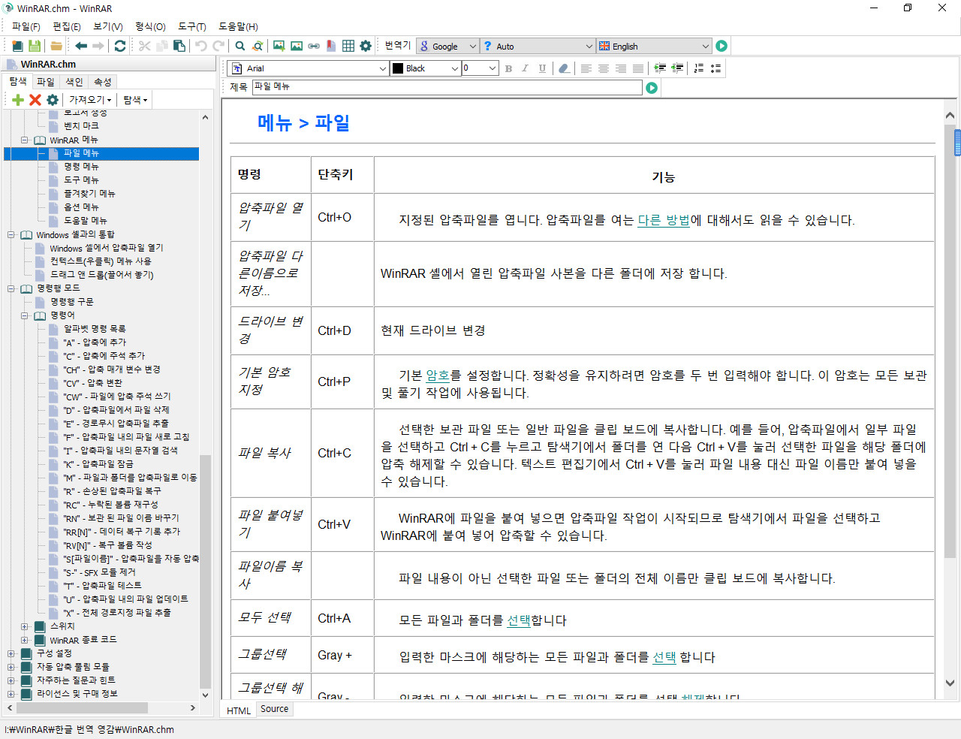
Task: Open the 보기(V) menu
Action: click(x=108, y=26)
